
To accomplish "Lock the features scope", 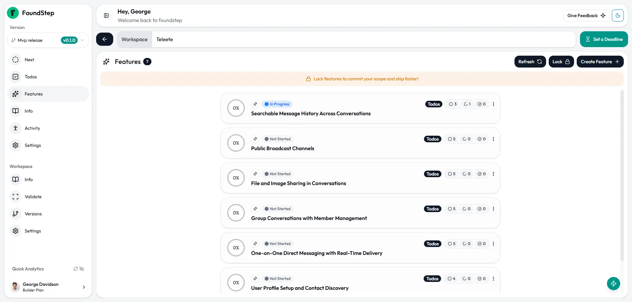I will (x=561, y=62).
